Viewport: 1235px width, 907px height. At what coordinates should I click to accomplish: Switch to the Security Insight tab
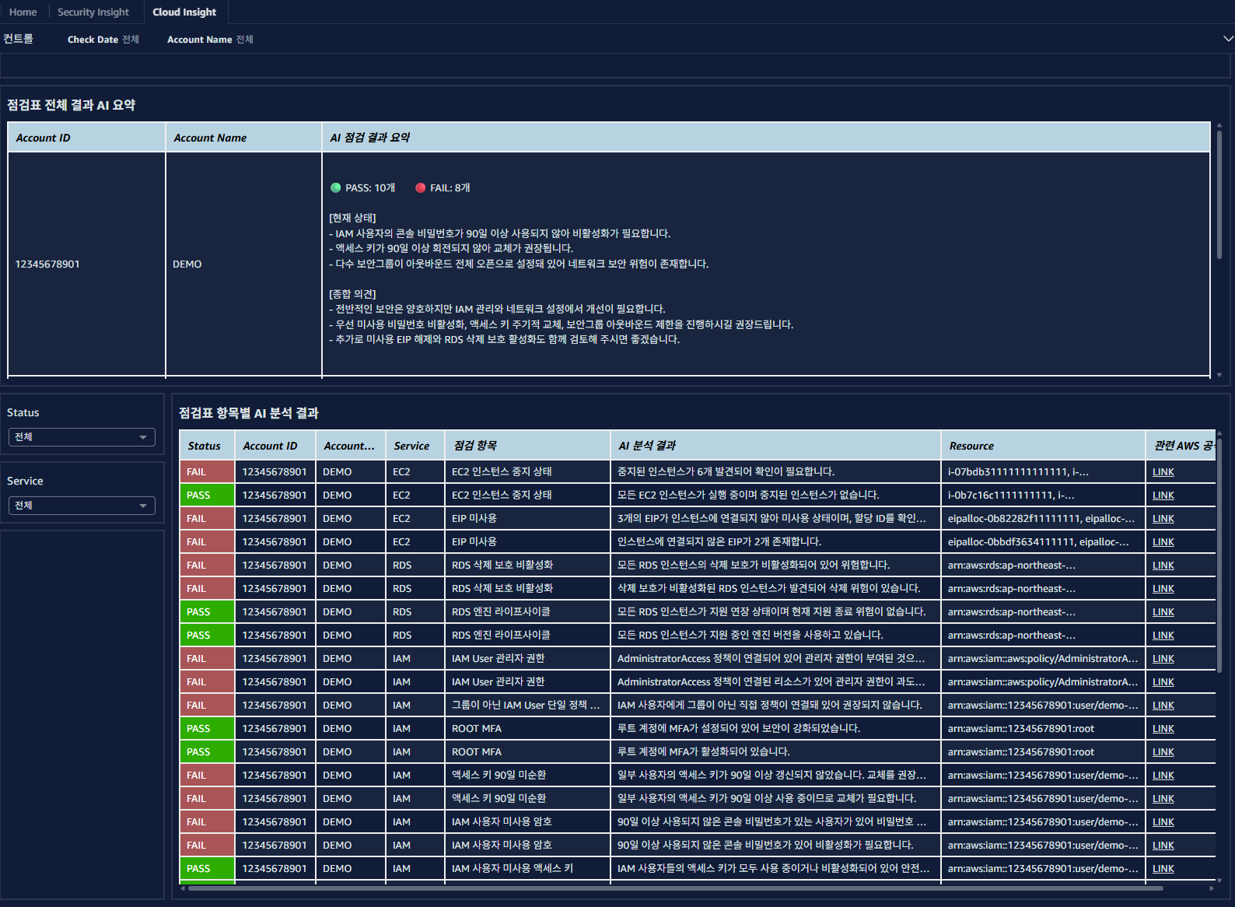click(x=93, y=12)
